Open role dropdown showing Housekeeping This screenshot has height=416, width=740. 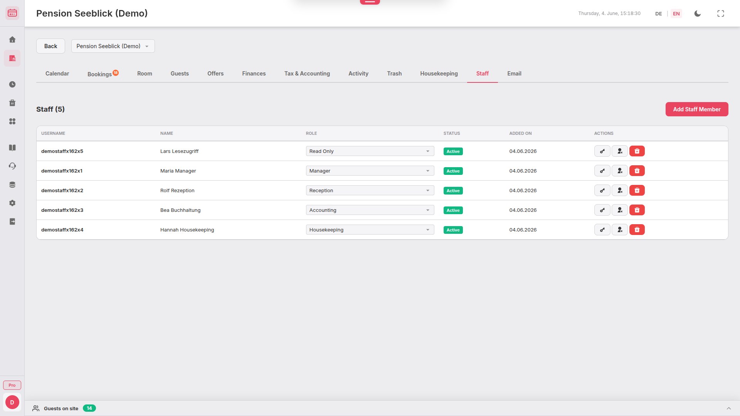tap(370, 230)
